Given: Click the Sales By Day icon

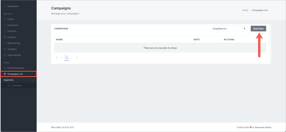Looking at the screenshot, I should pos(5,43).
